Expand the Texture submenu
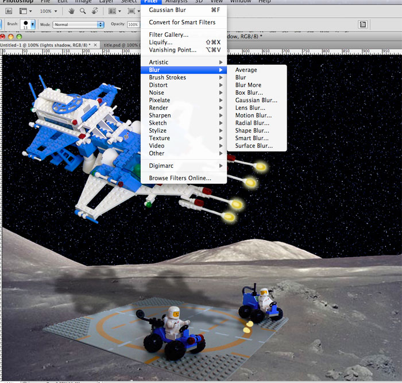Viewport: 402px width, 383px height. (184, 138)
